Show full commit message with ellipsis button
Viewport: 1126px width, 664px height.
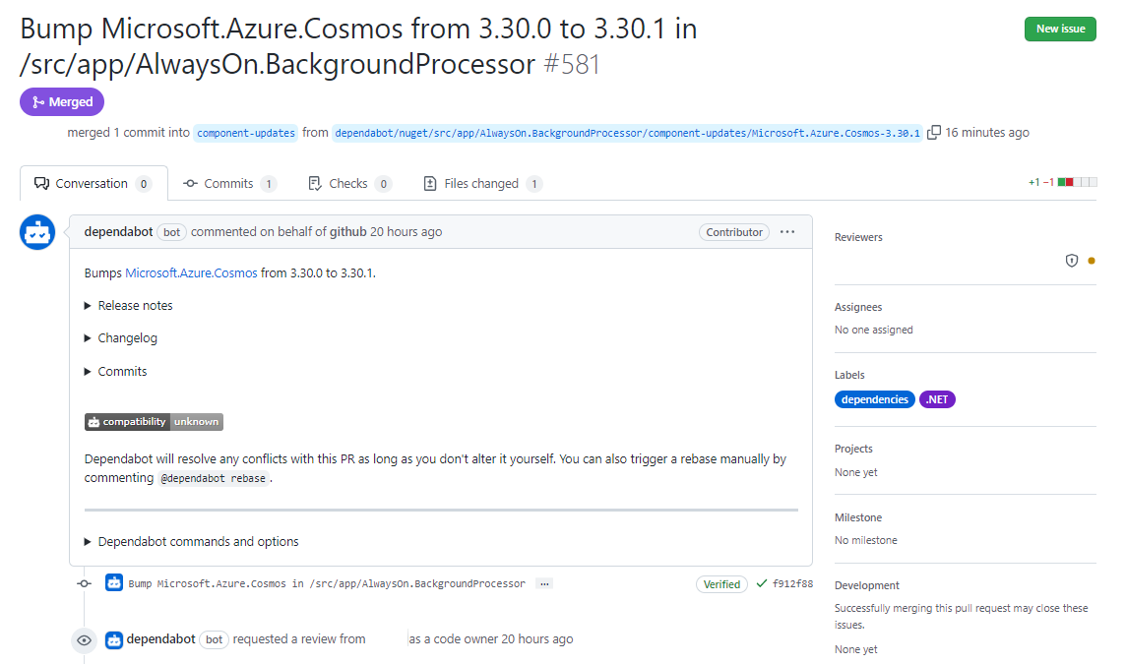click(544, 583)
